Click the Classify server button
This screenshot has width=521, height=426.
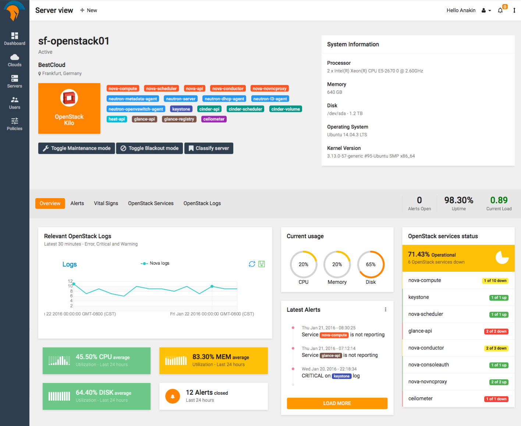point(209,148)
